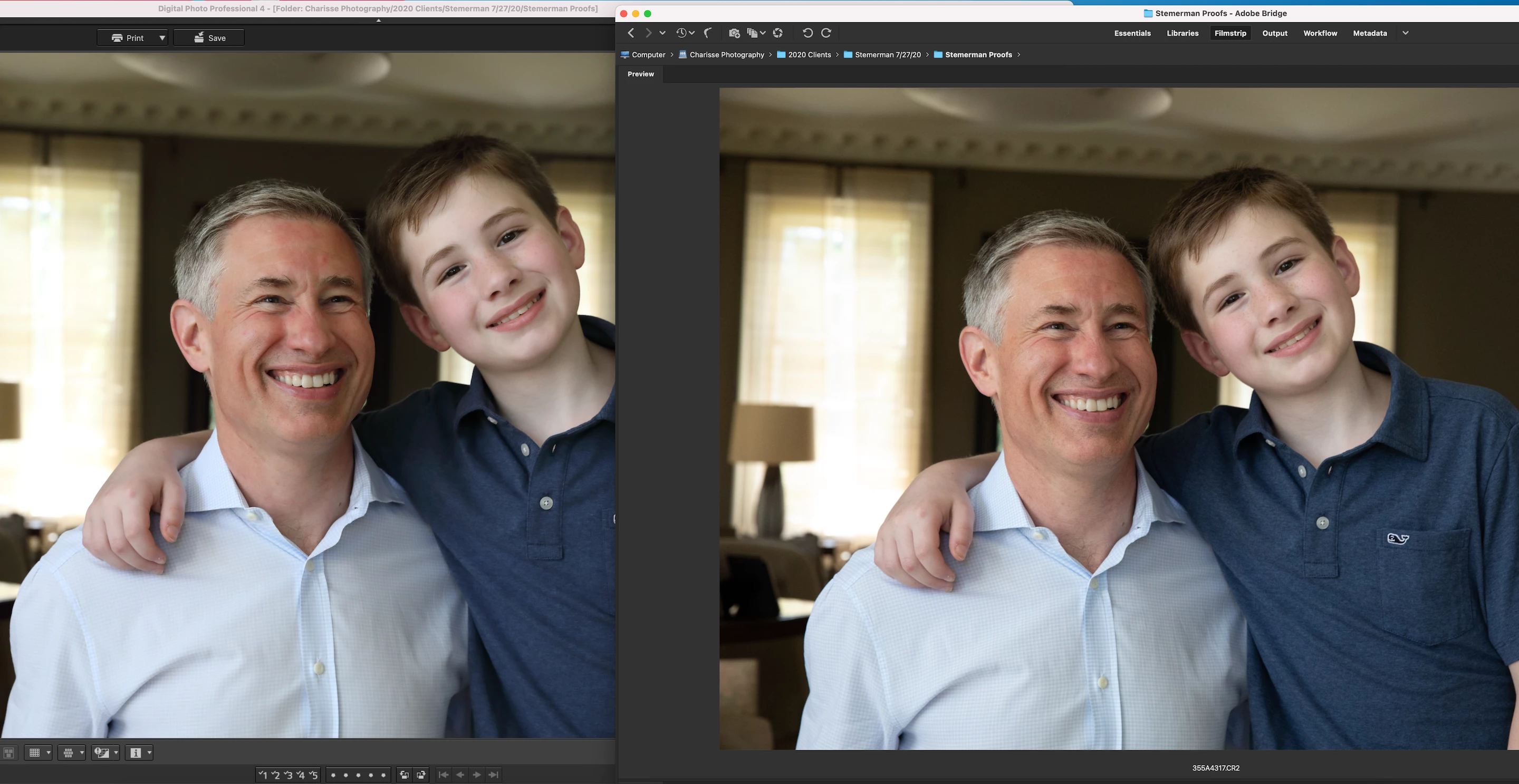Toggle check mark 1 on image
Viewport: 1519px width, 784px height.
263,775
